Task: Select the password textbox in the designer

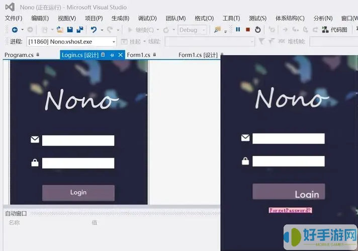Action: [78, 163]
